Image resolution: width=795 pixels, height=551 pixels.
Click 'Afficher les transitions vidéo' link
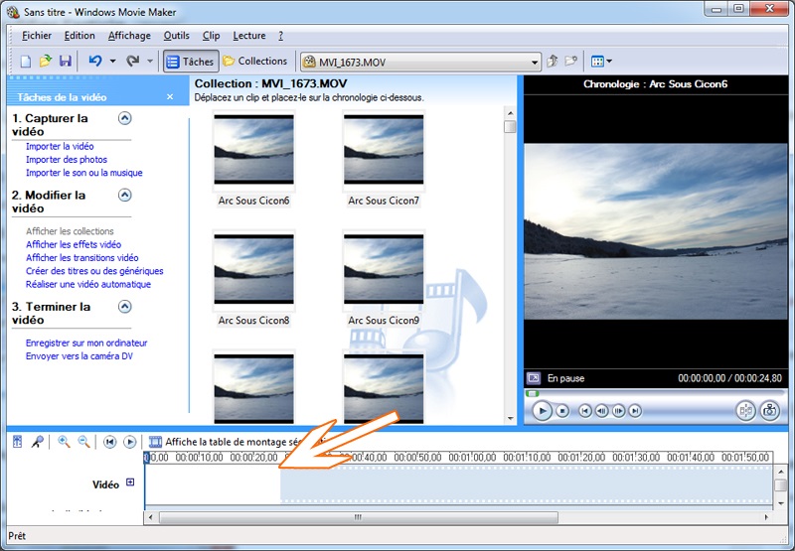82,258
